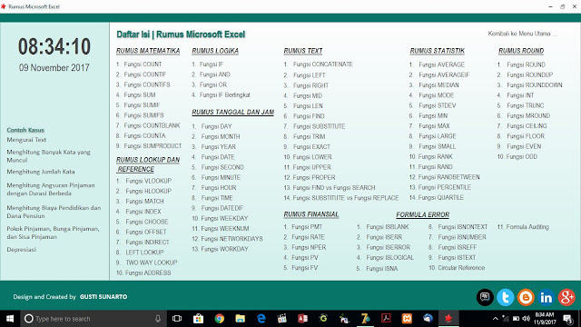Open File Explorer from the taskbar
Screen dimensions: 581x327
[240, 319]
